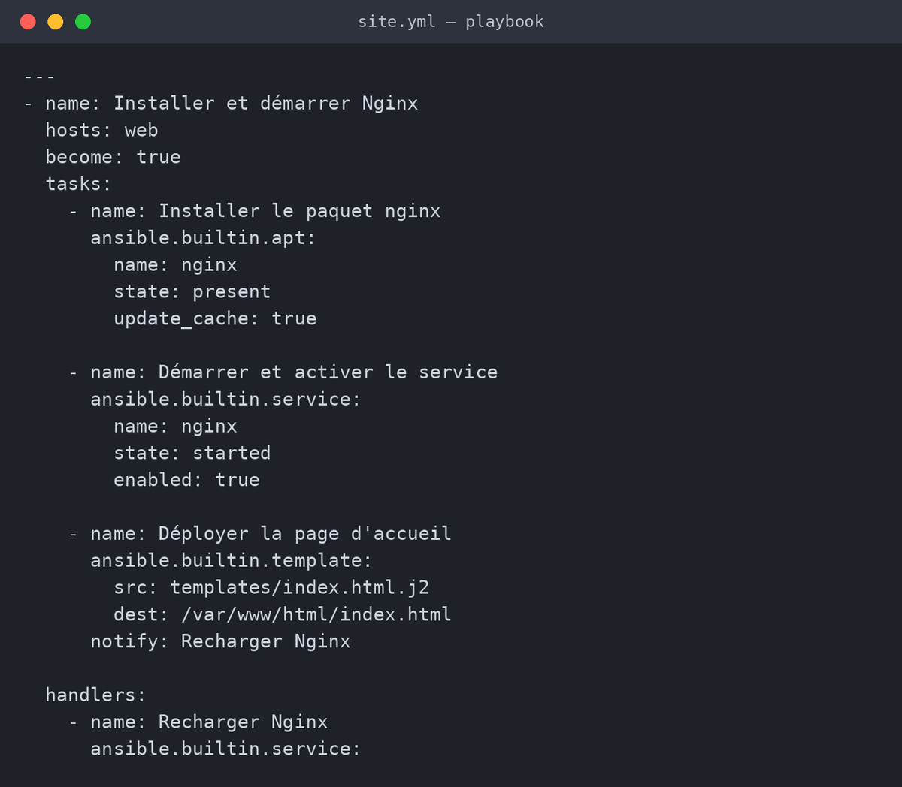The height and width of the screenshot is (787, 902).
Task: Click the "state: present" line
Action: [x=192, y=292]
